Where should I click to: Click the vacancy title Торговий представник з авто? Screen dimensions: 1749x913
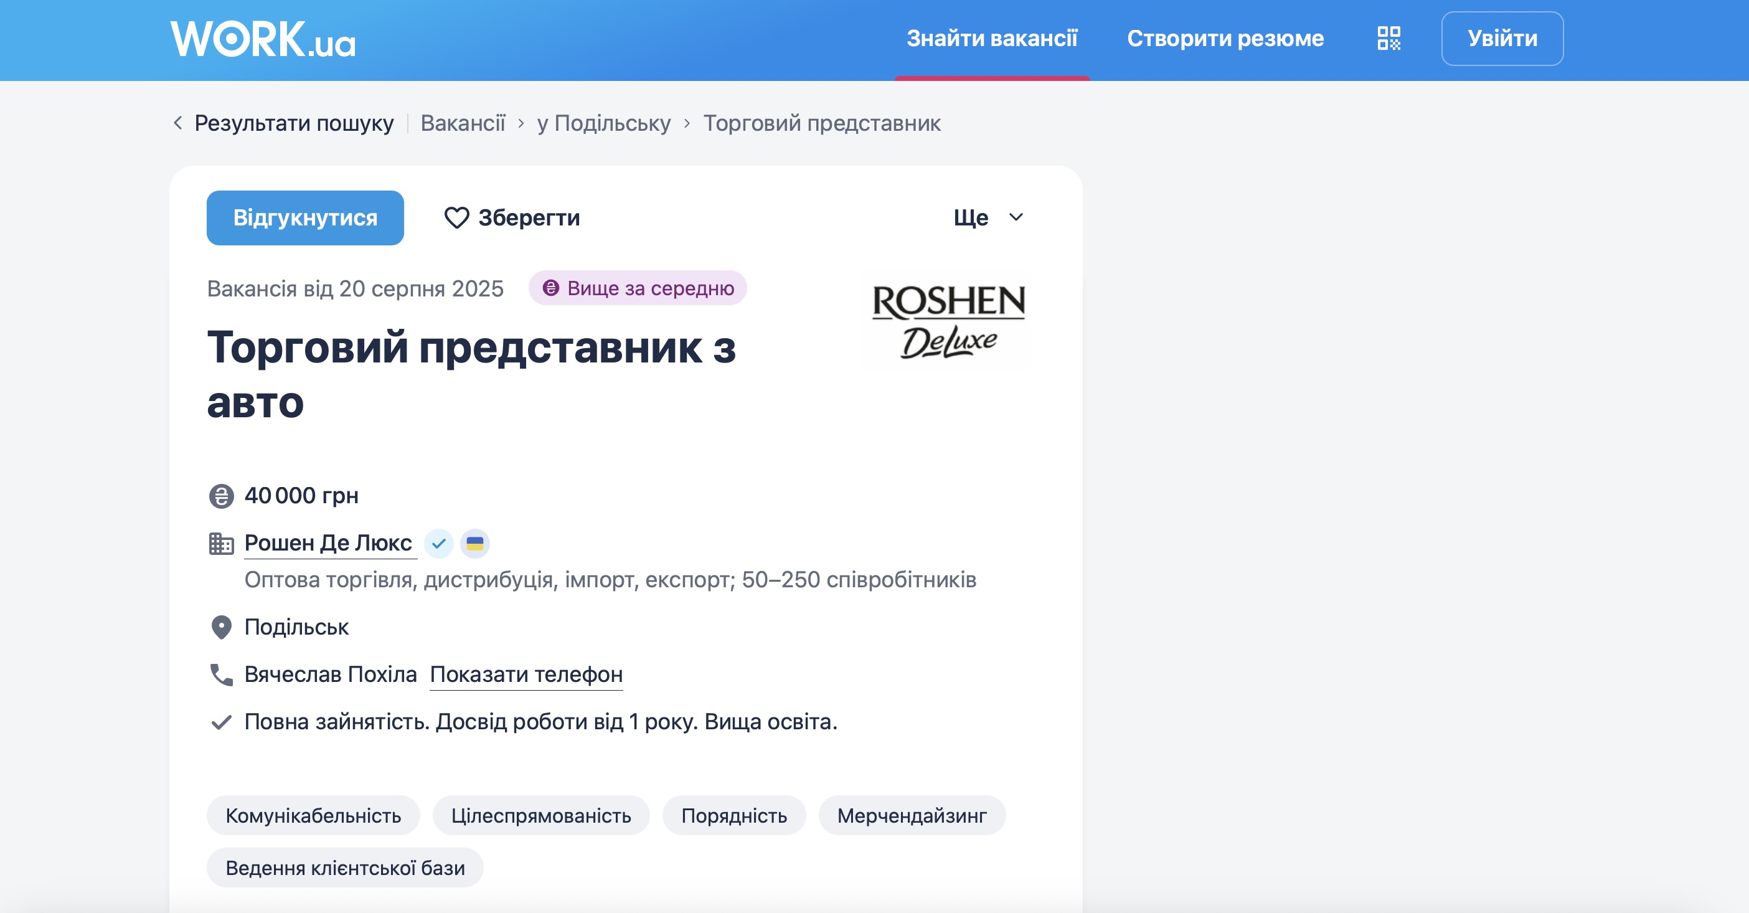tap(471, 375)
